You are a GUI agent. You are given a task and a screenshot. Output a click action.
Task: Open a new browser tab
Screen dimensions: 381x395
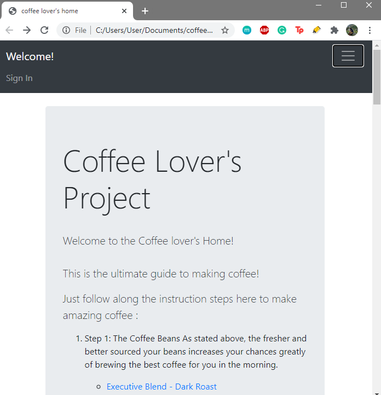pyautogui.click(x=145, y=11)
